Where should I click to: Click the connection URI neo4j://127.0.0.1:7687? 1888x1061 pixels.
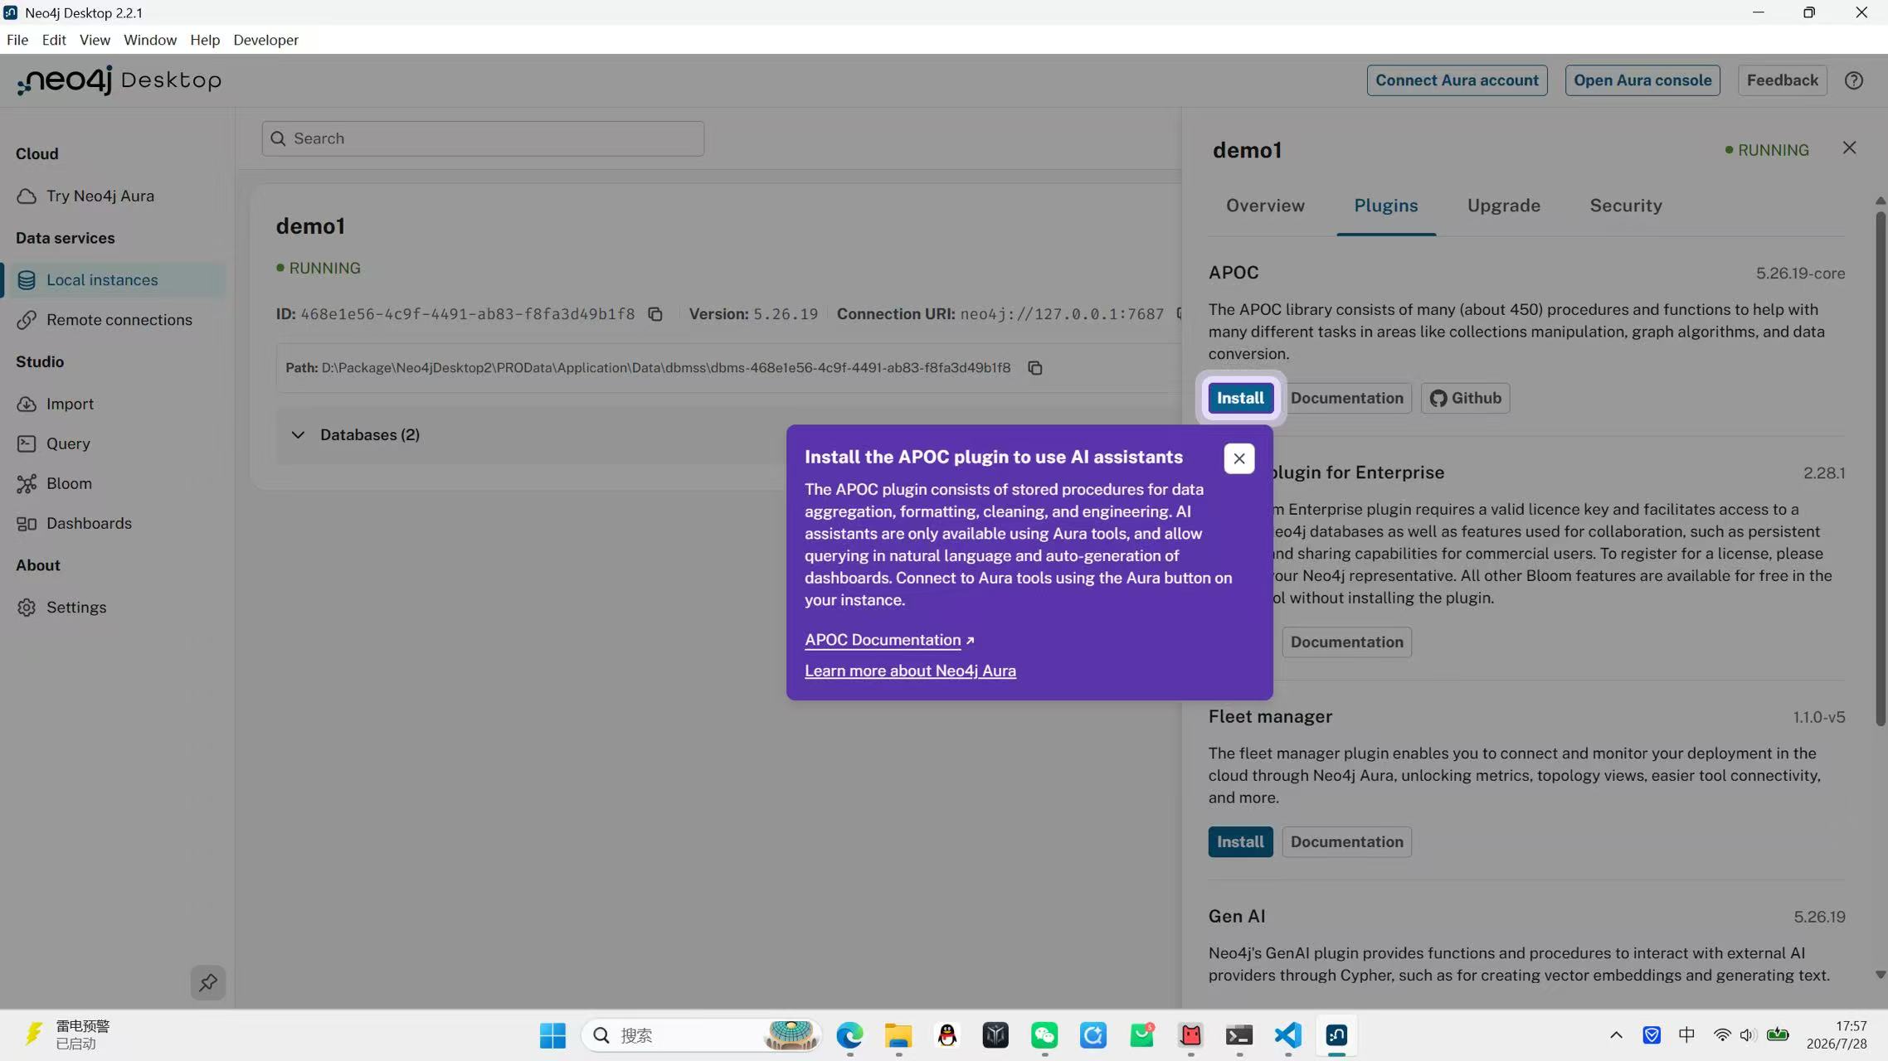(x=1062, y=314)
